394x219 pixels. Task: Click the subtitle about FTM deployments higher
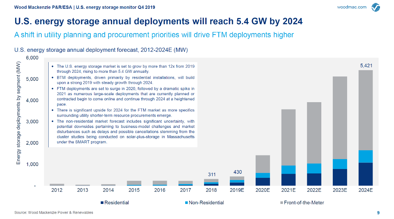pyautogui.click(x=154, y=35)
